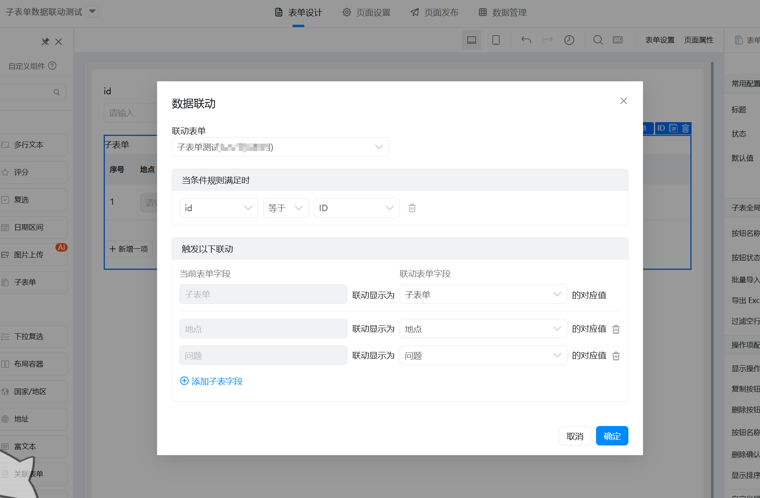760x498 pixels.
Task: Click the 自定义组件 help icon
Action: (52, 66)
